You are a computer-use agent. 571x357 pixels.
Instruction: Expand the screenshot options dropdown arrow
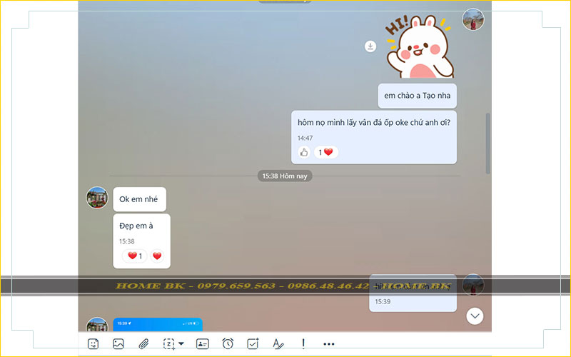(181, 343)
